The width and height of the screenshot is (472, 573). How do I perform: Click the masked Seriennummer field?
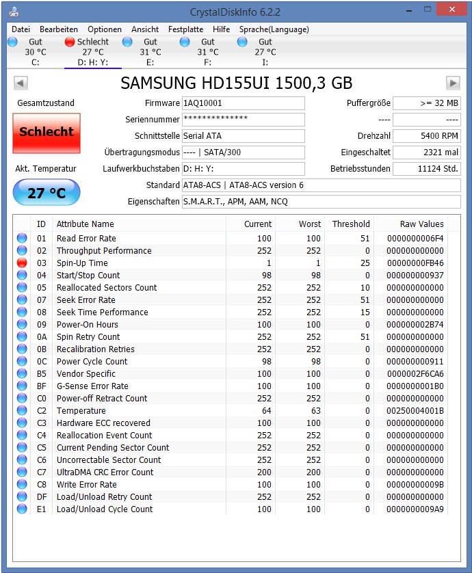[243, 120]
